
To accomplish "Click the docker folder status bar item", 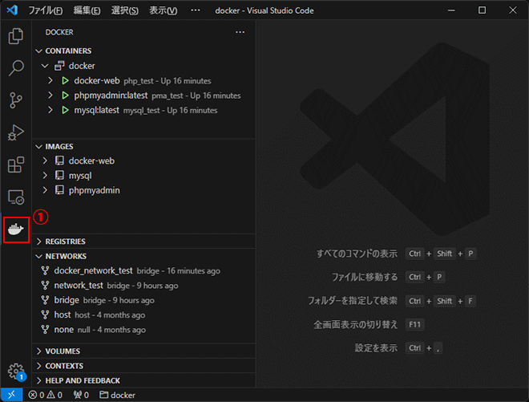I will (117, 395).
